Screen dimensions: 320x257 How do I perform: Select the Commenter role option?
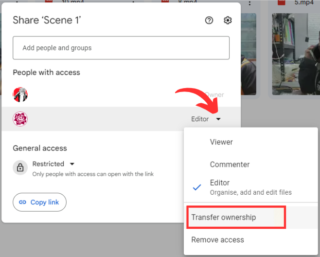tap(230, 165)
